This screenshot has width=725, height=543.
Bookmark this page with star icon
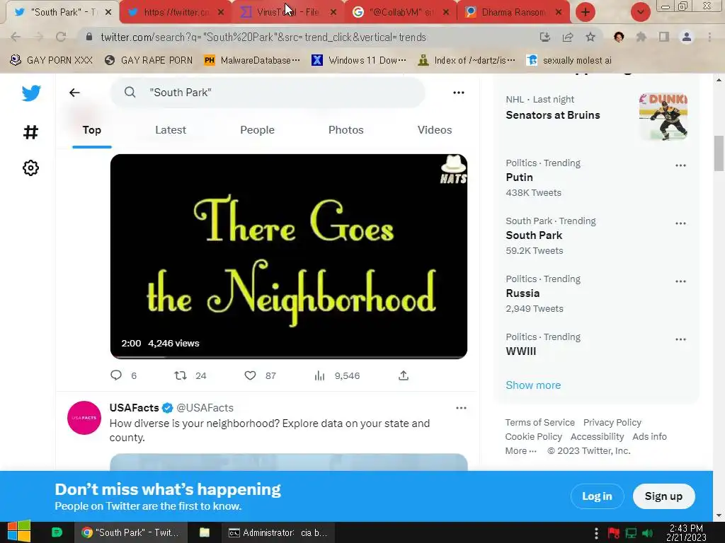[x=590, y=37]
